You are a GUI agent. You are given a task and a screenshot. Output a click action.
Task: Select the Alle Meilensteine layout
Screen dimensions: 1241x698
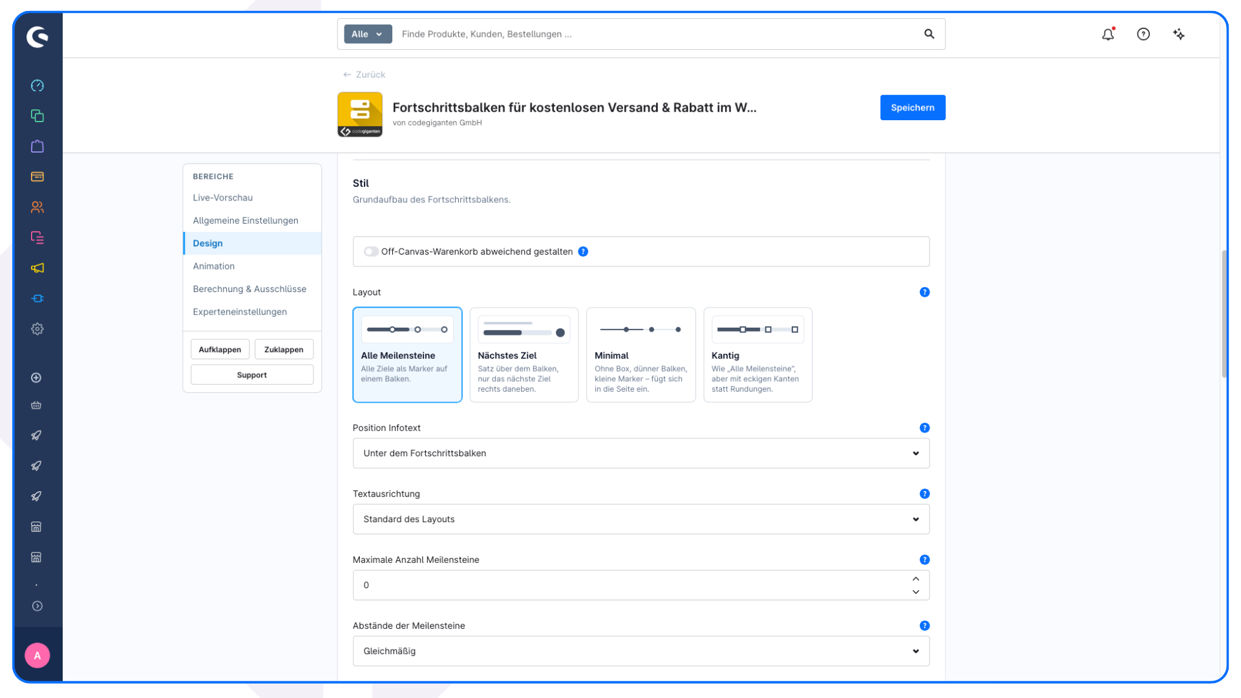[407, 355]
